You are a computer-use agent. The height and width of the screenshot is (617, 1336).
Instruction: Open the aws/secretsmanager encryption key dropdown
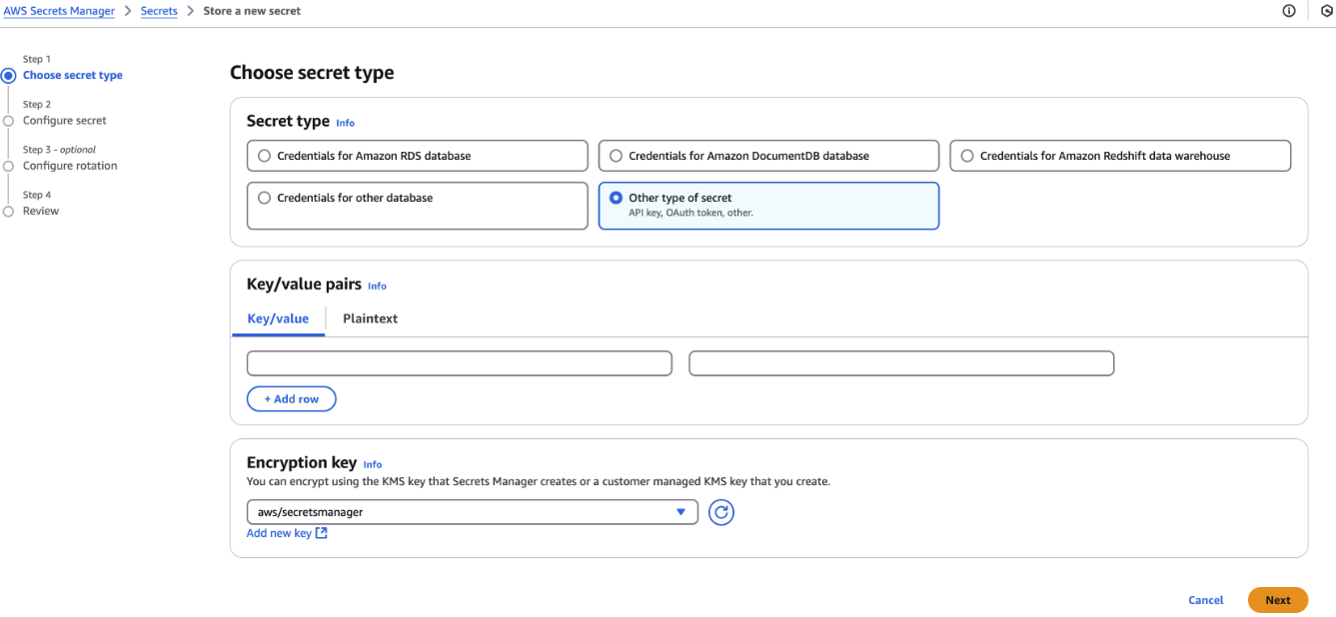click(472, 512)
